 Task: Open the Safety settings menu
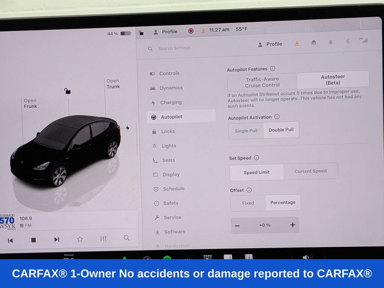point(171,203)
